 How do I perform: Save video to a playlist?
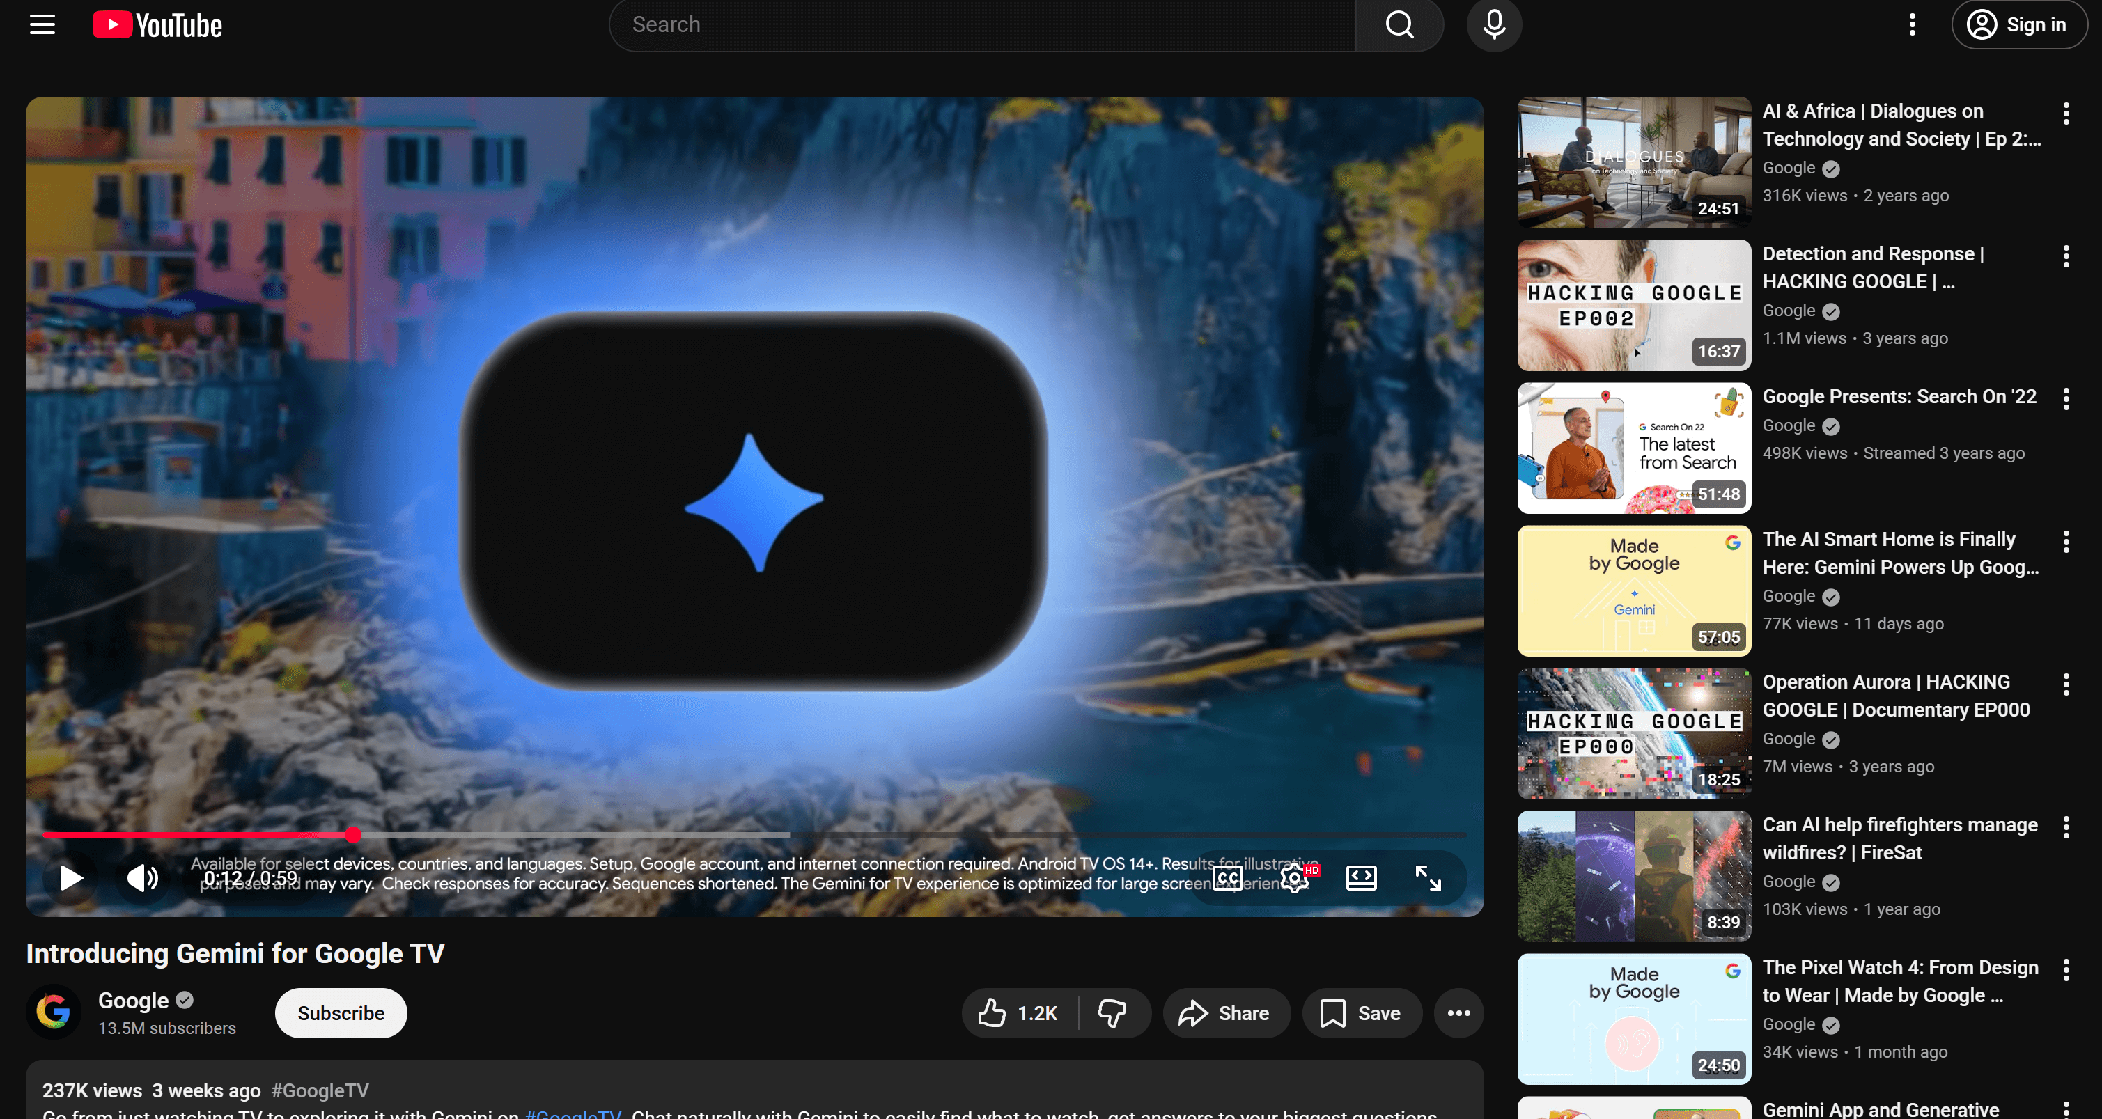coord(1361,1013)
